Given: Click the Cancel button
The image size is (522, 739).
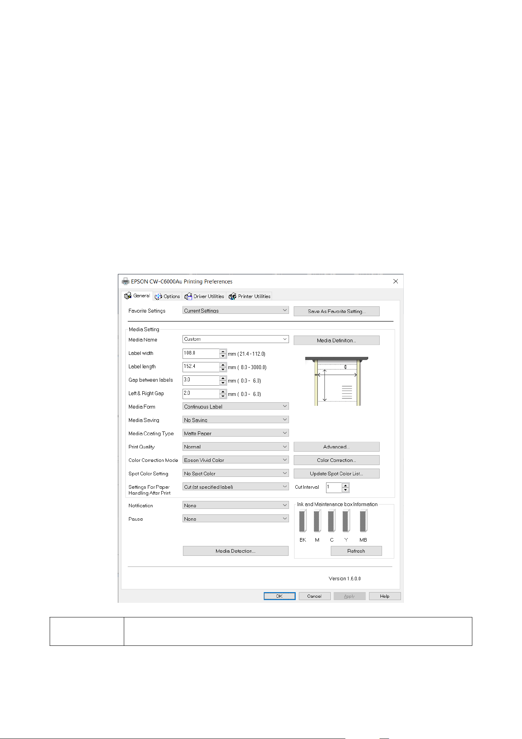Looking at the screenshot, I should 315,596.
